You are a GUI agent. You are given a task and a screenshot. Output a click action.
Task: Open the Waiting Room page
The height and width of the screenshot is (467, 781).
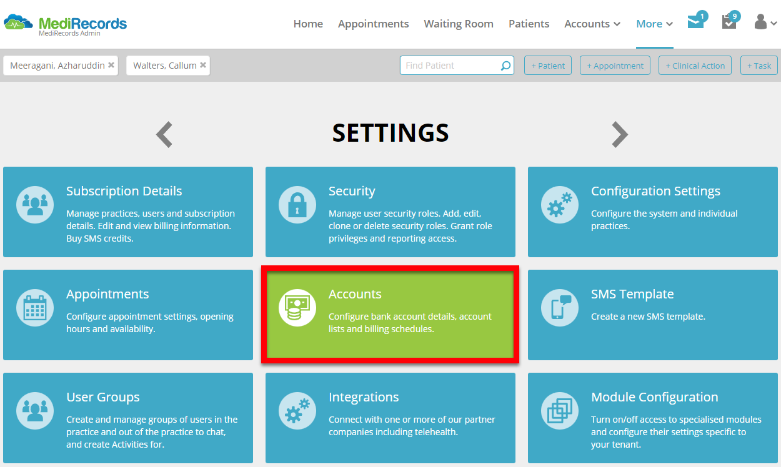[459, 24]
